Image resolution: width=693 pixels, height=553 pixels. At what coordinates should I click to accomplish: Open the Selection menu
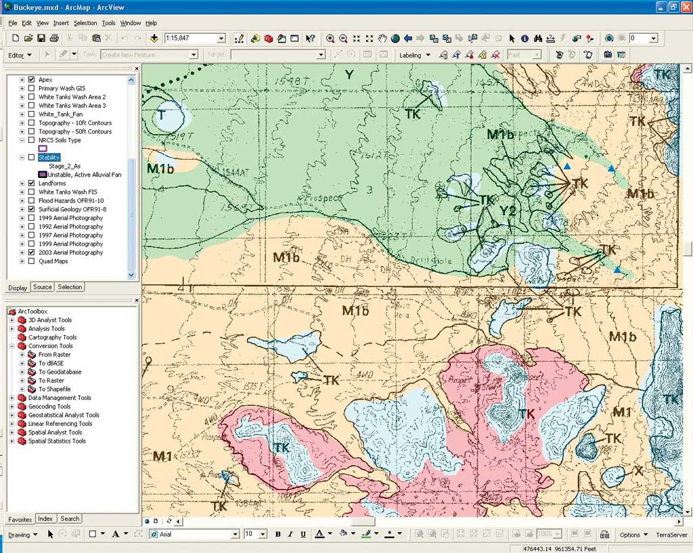(85, 23)
